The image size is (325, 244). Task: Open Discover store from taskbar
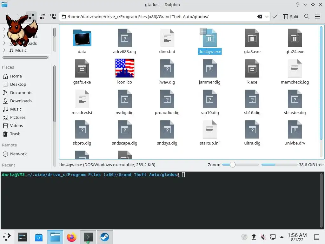tap(38, 237)
